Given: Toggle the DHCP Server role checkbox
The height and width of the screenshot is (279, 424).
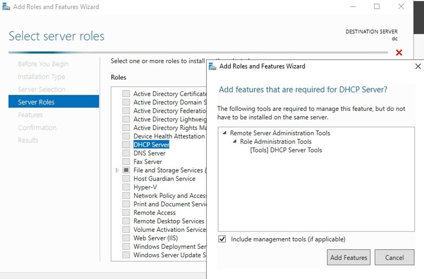Looking at the screenshot, I should 126,144.
